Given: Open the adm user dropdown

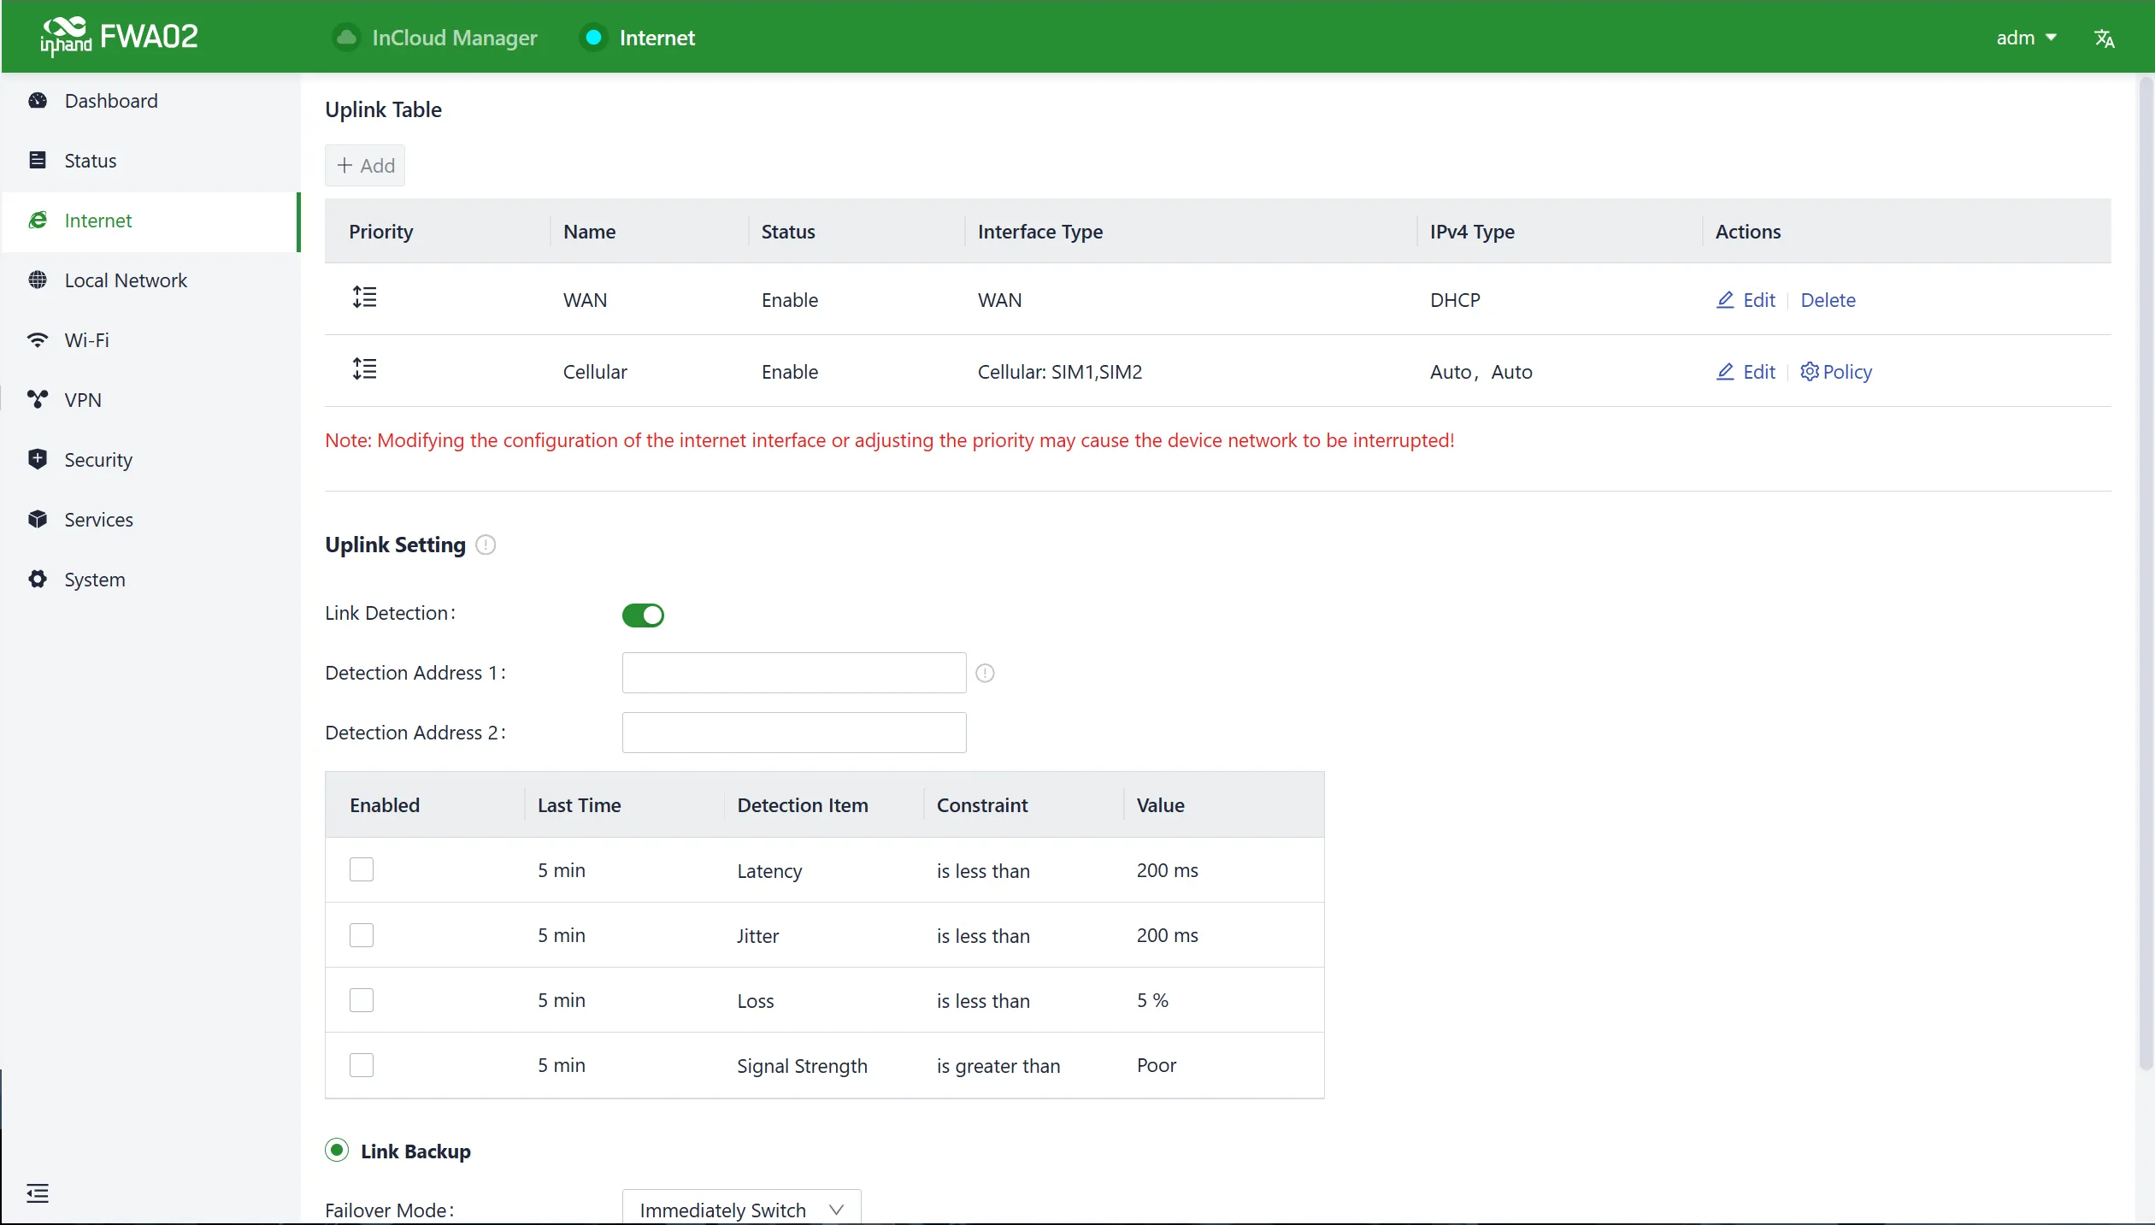Looking at the screenshot, I should coord(2026,38).
